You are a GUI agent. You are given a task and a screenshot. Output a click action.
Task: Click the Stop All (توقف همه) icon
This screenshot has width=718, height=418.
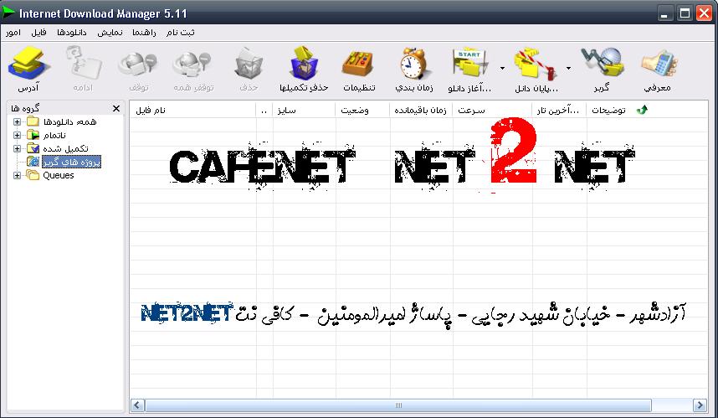pos(192,65)
